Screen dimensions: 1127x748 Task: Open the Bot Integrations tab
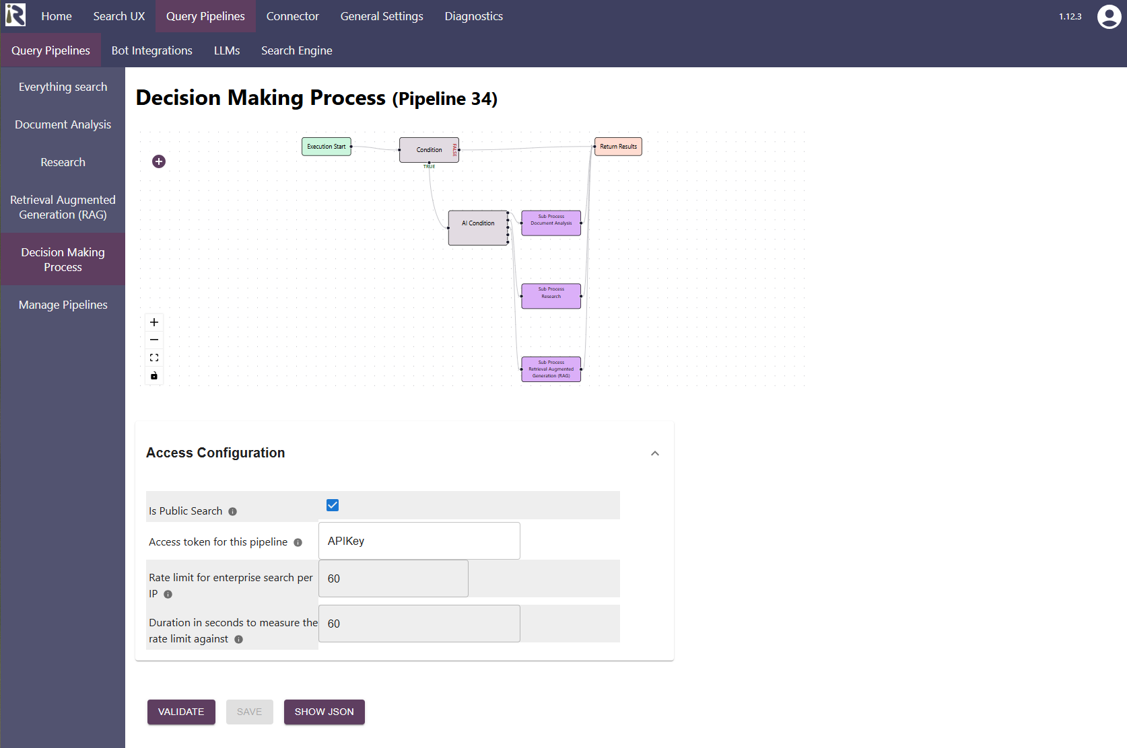tap(152, 50)
